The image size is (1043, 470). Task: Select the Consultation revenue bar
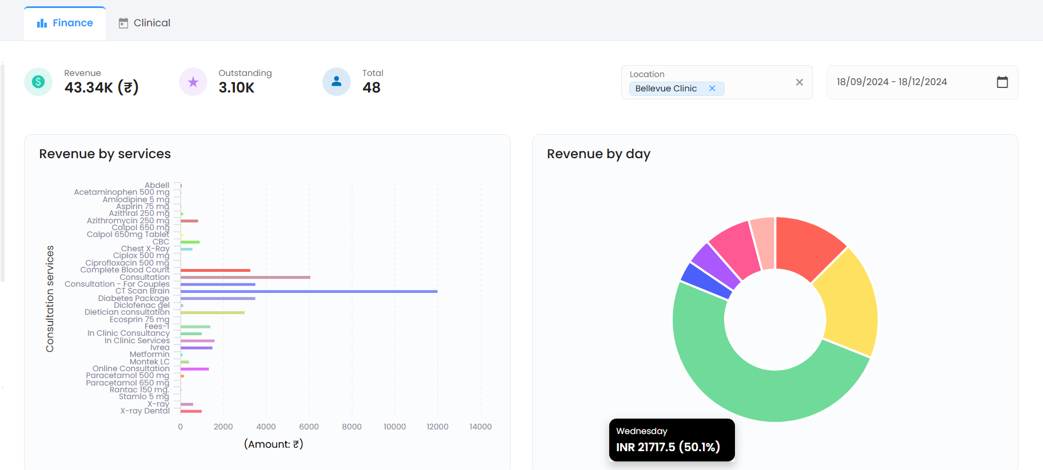(x=245, y=277)
